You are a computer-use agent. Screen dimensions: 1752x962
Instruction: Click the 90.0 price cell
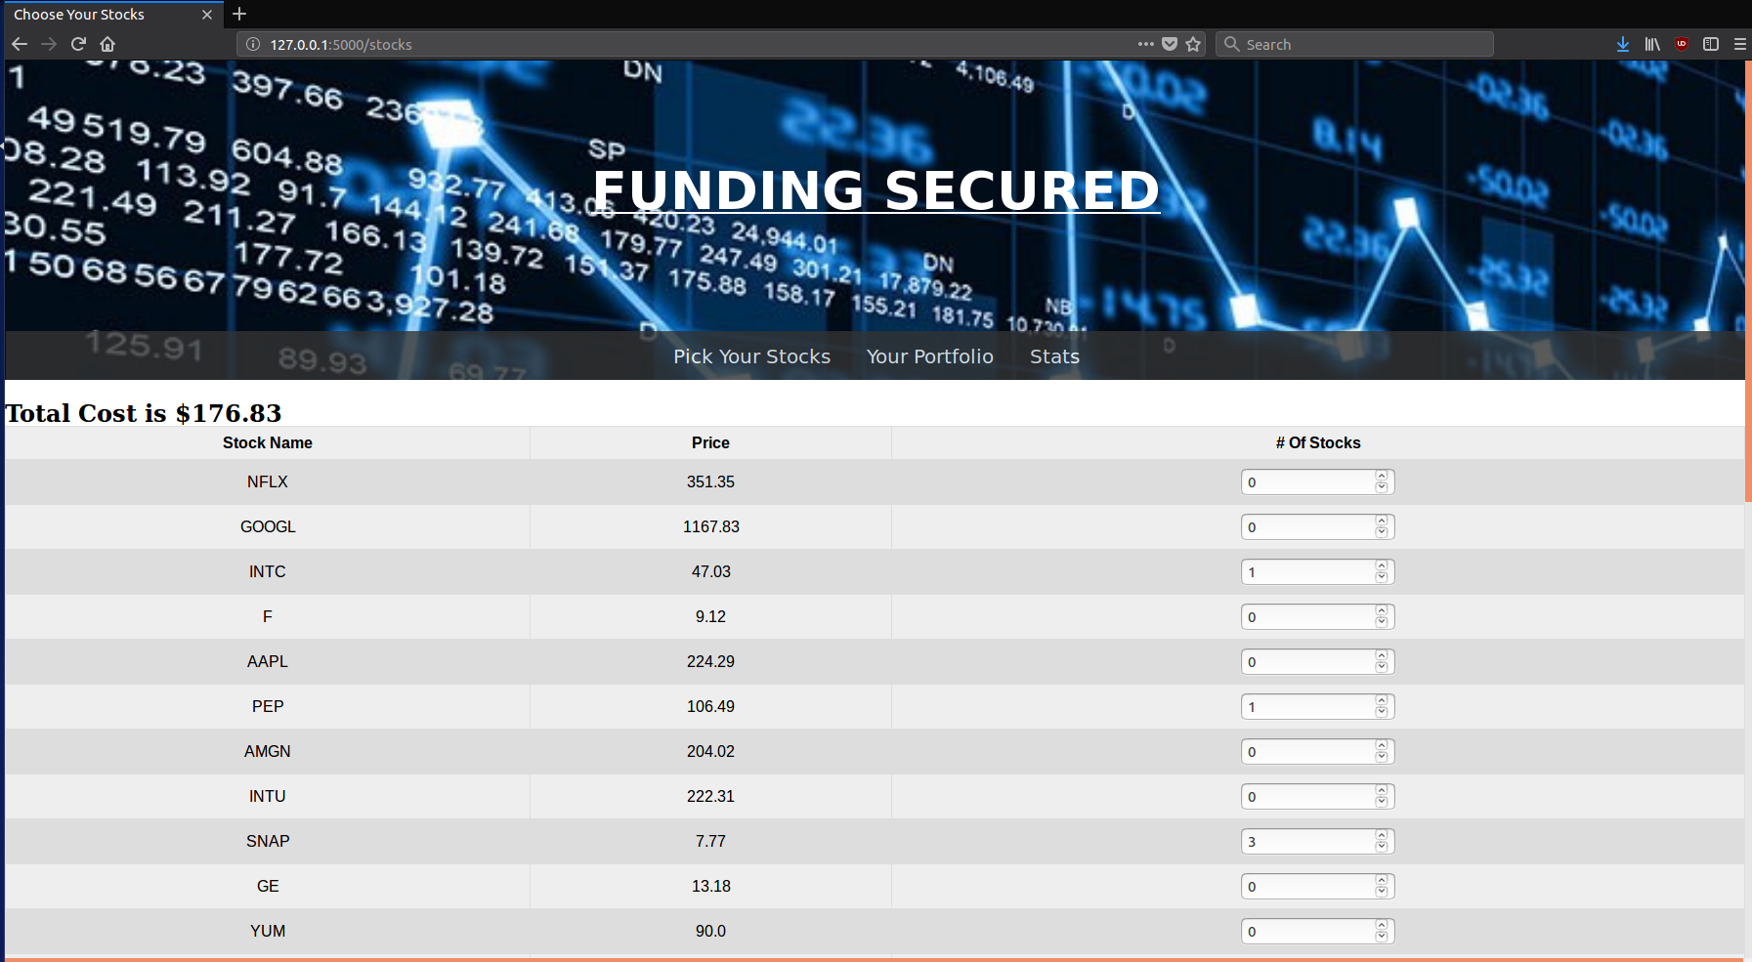[710, 931]
